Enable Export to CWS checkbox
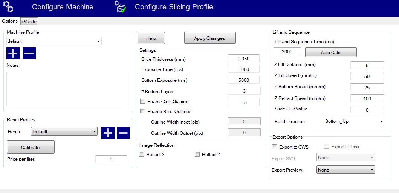Viewport: 399px width, 193px height. (275, 147)
